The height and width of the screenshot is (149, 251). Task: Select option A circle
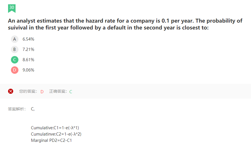tap(15, 39)
